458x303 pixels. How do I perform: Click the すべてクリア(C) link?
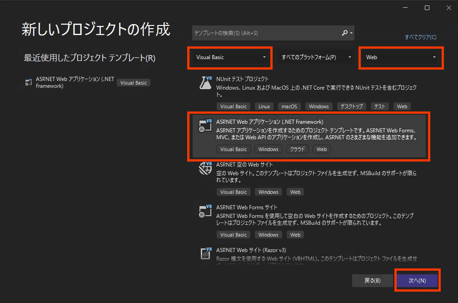coord(420,37)
